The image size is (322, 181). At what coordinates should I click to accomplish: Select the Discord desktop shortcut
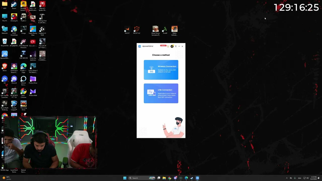[14, 80]
